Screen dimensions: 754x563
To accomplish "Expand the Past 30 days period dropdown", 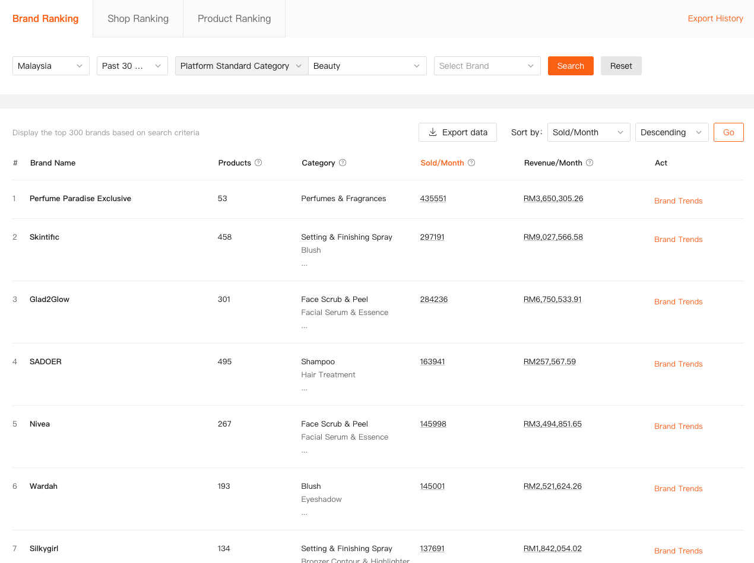I will click(132, 66).
